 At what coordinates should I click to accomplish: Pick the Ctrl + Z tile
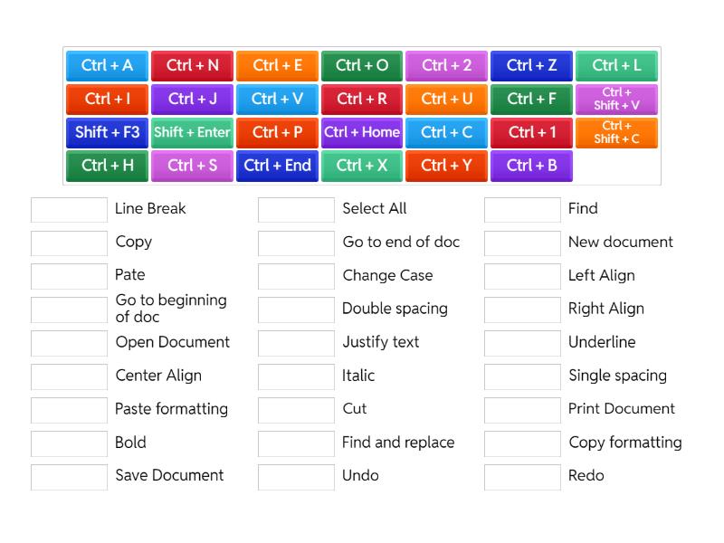pos(531,66)
